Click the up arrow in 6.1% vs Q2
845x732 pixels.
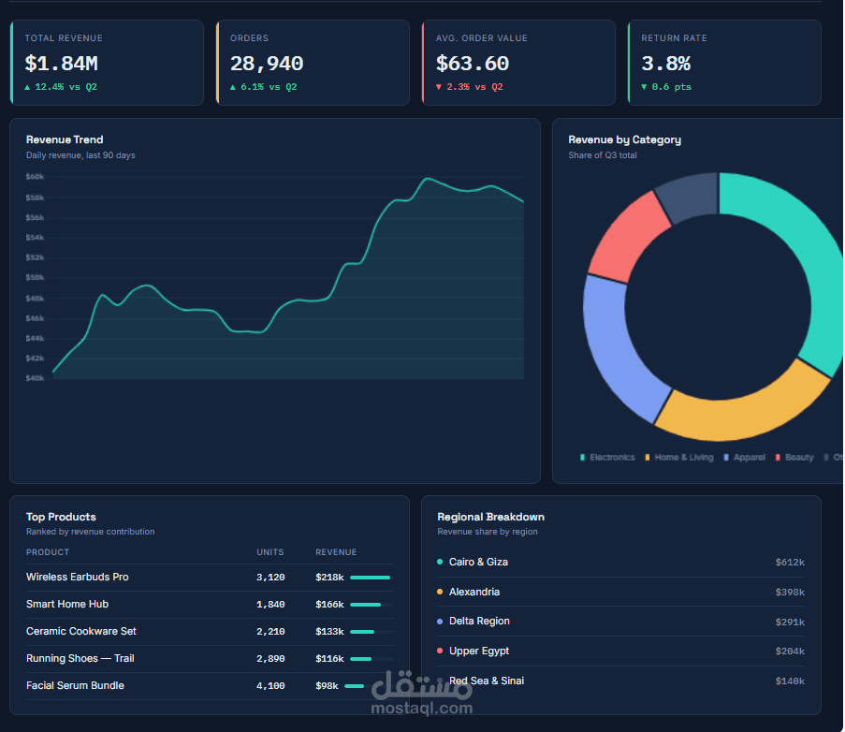pos(233,87)
